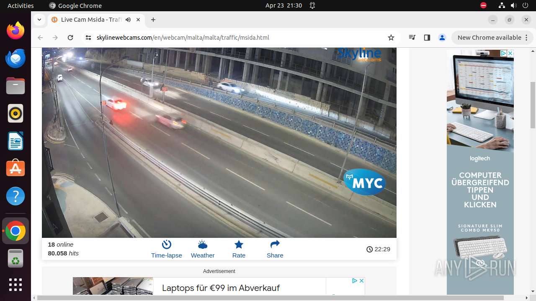536x301 pixels.
Task: Share this webcam
Action: point(275,249)
